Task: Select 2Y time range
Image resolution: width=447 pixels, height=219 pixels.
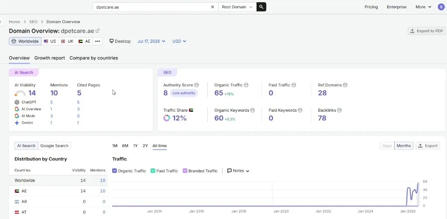Action: tap(145, 146)
